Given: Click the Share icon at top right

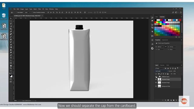Looking at the screenshot, I should 181,12.
